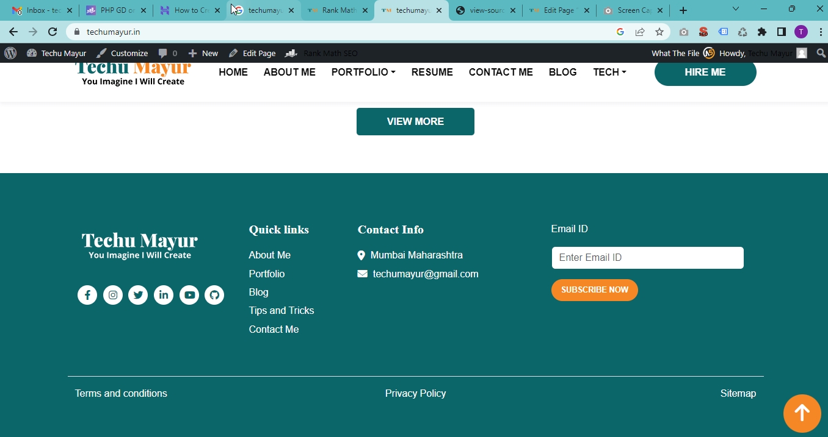Open the WordPress admin bar search icon
This screenshot has height=437, width=828.
click(x=821, y=53)
